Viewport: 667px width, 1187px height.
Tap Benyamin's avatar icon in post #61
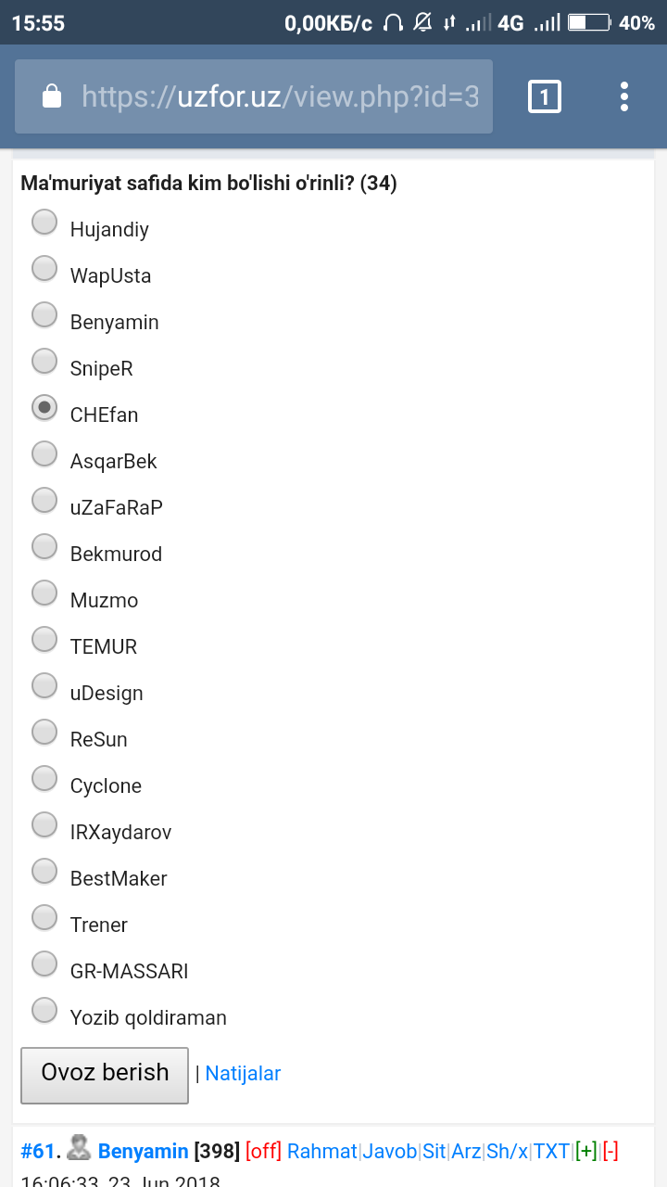[x=79, y=1148]
